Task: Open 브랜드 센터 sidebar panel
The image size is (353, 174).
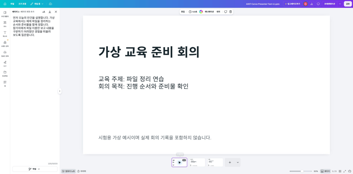Action: [5, 44]
